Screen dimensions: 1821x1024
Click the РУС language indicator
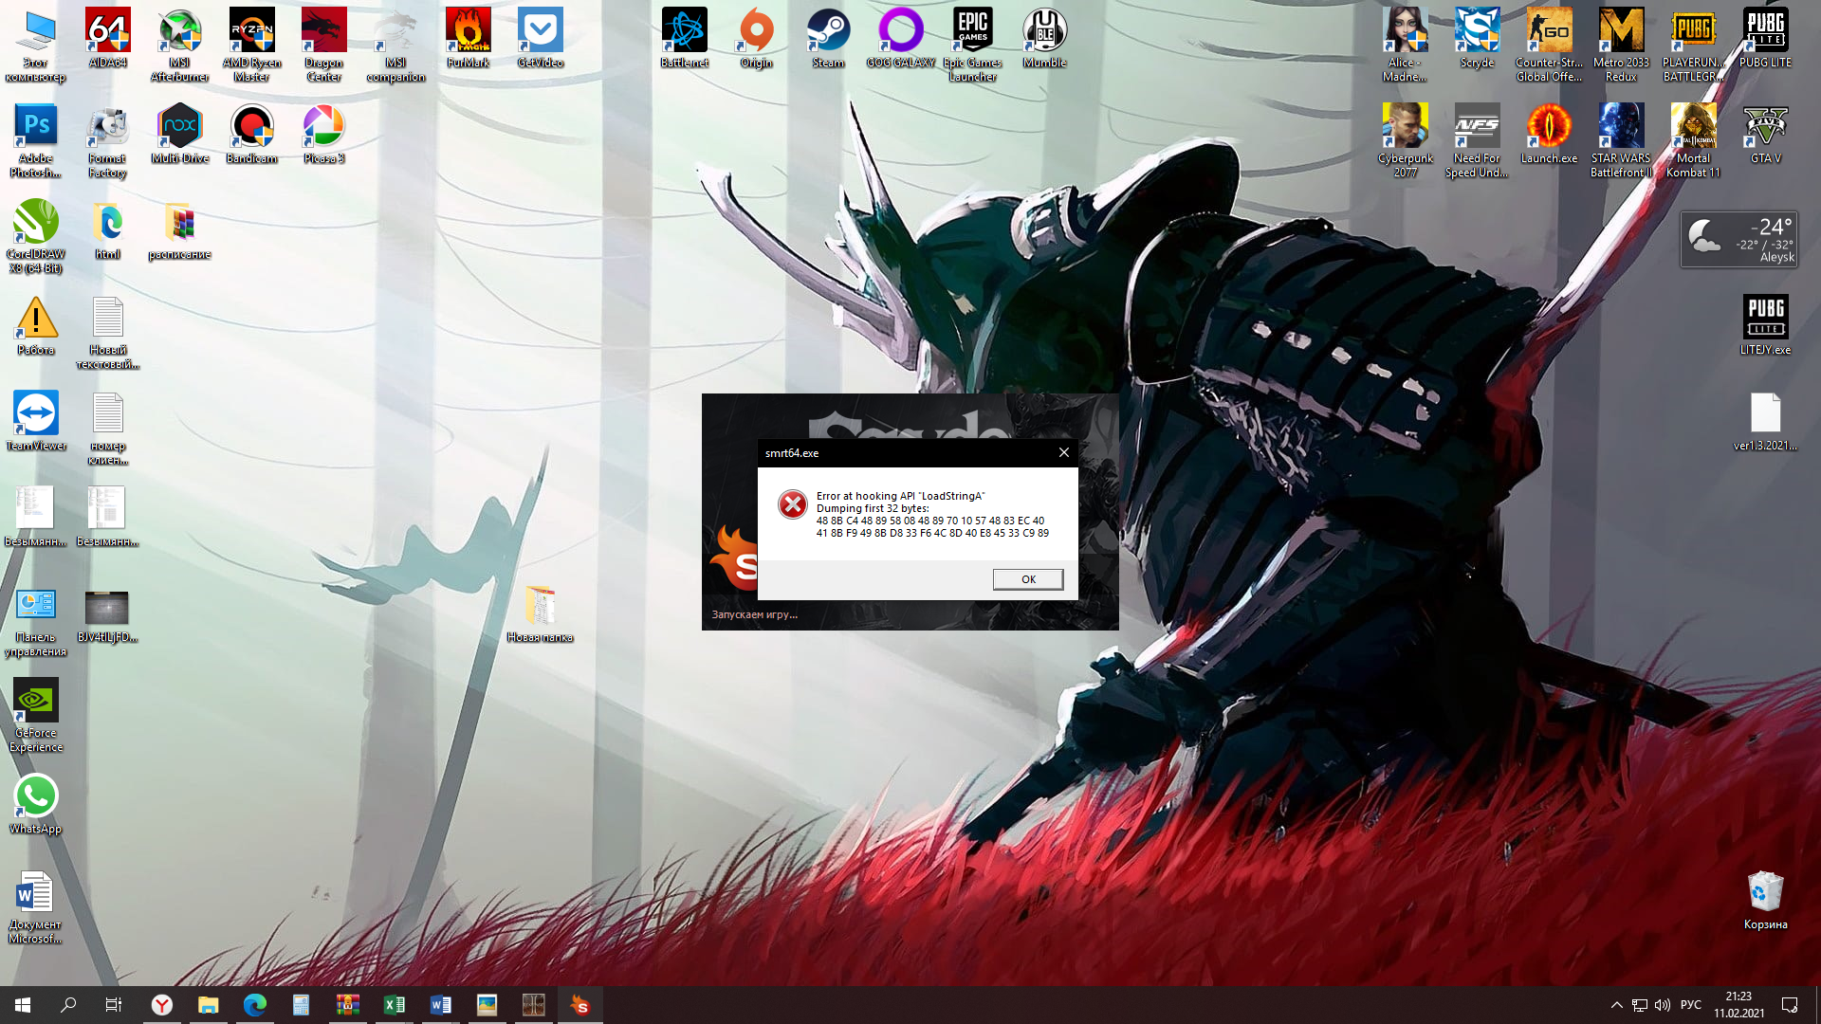pos(1690,1005)
